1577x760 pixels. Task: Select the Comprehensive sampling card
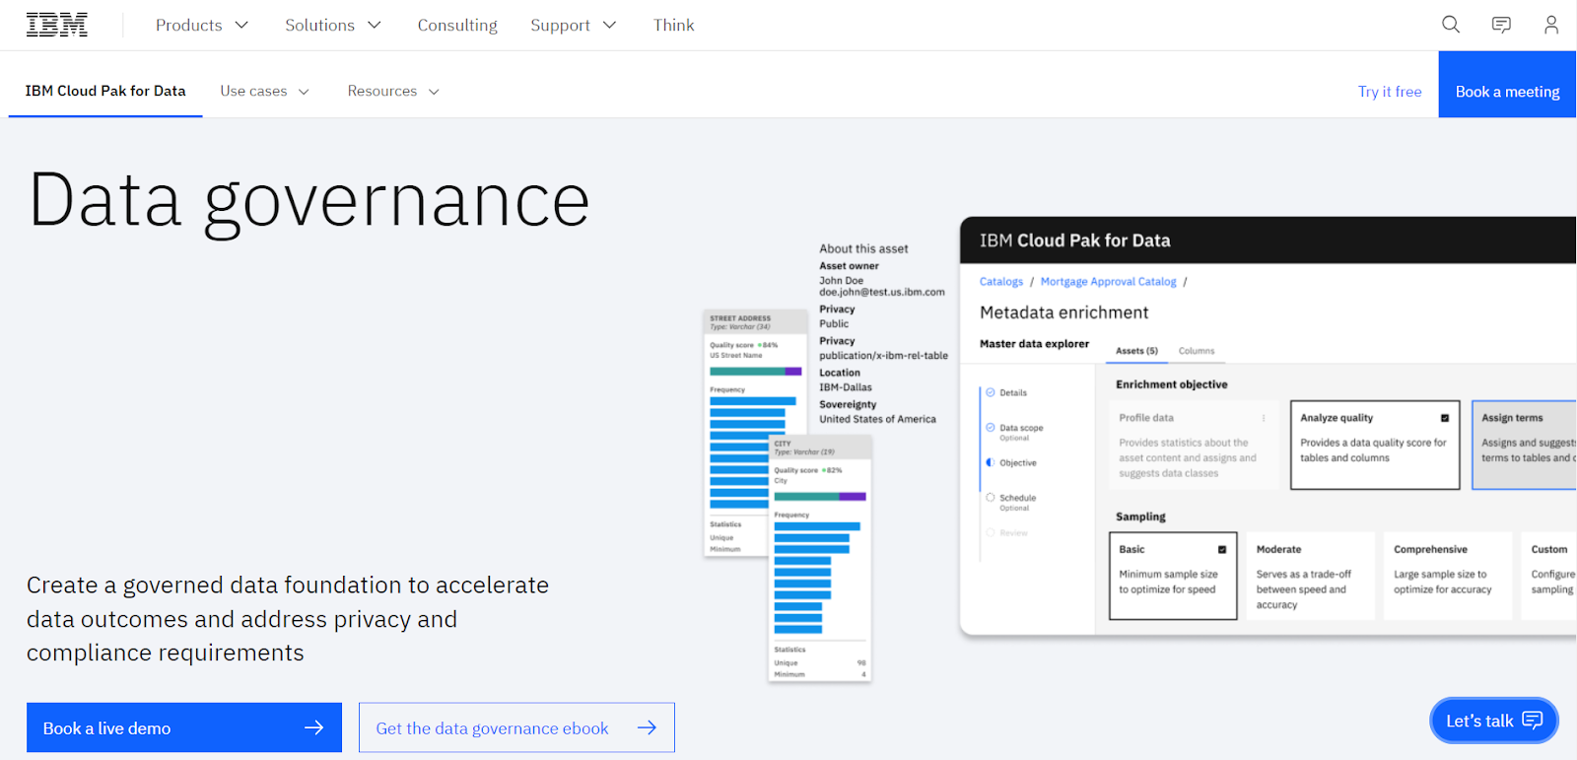[1447, 576]
